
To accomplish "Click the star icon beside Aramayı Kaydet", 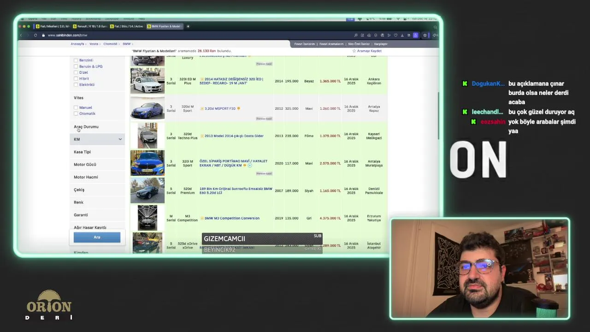I will click(354, 51).
